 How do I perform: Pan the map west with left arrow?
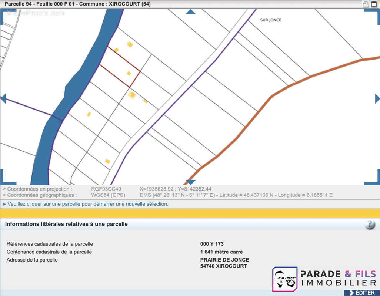click(x=3, y=98)
